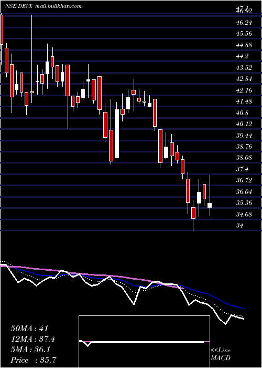Click the tall white candle near 40.8
The image size is (262, 368).
116,134
